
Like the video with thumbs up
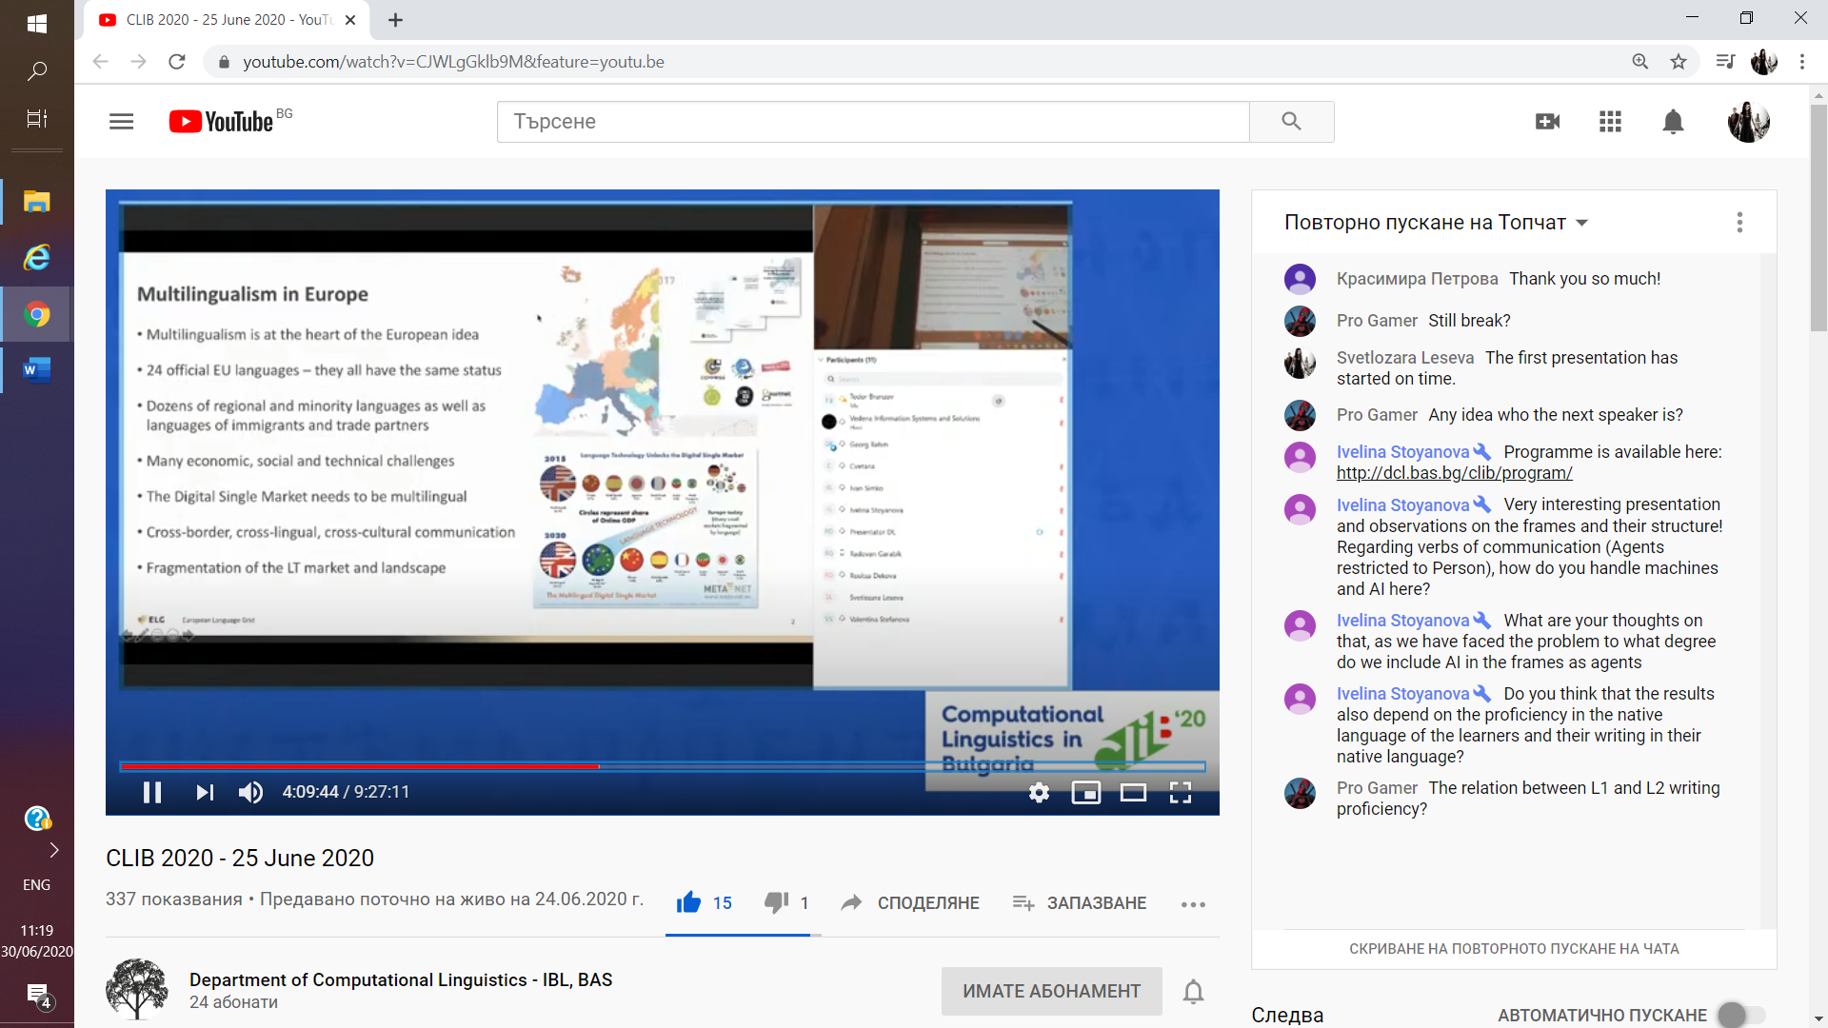tap(688, 902)
